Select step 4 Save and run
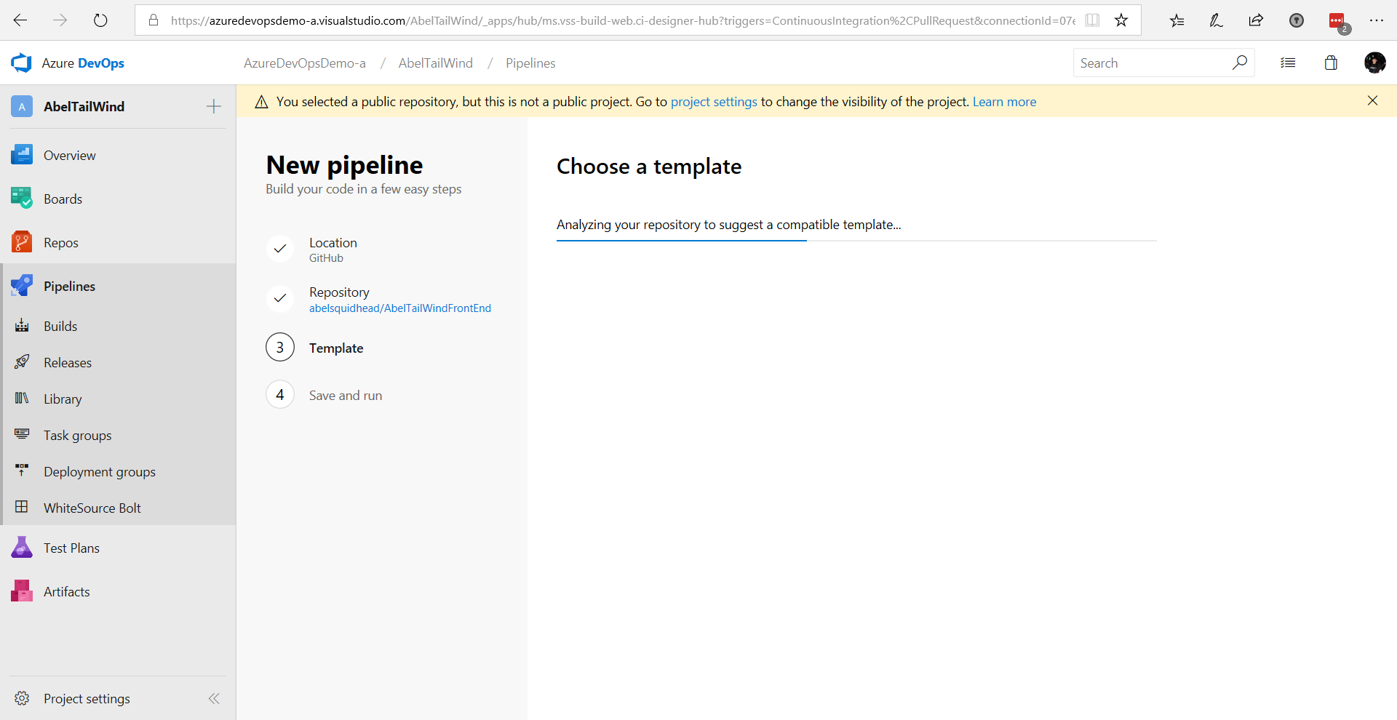 coord(324,395)
